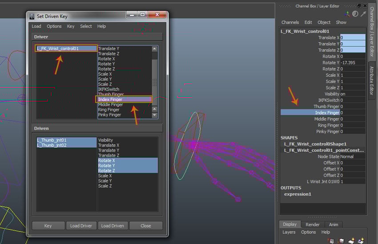
Task: Click the Load Driver button
Action: point(81,225)
